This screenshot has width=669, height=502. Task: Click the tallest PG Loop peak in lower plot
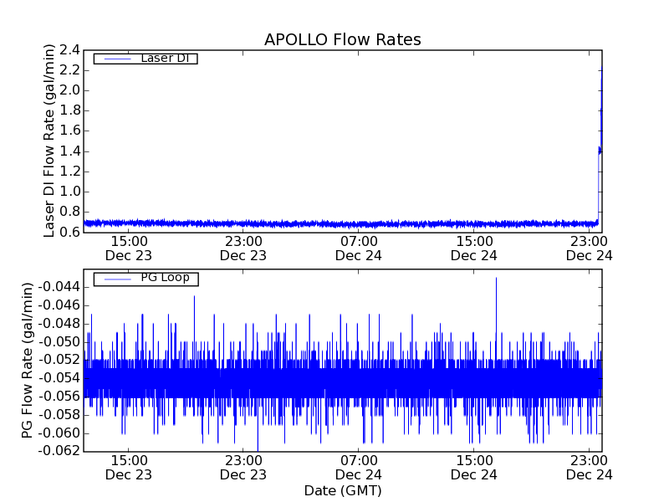[x=496, y=280]
